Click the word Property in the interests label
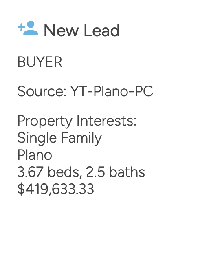211x256 pixels. click(x=45, y=121)
